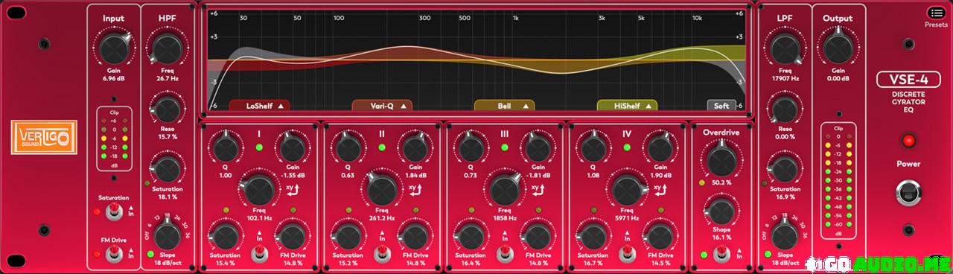The height and width of the screenshot is (274, 953).
Task: Open the Presets list icon
Action: point(935,13)
